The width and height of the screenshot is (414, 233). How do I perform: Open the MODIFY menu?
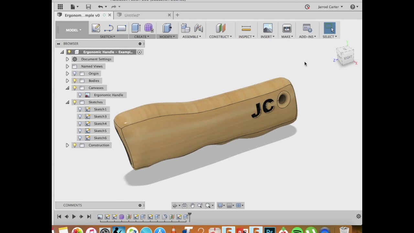(x=167, y=37)
